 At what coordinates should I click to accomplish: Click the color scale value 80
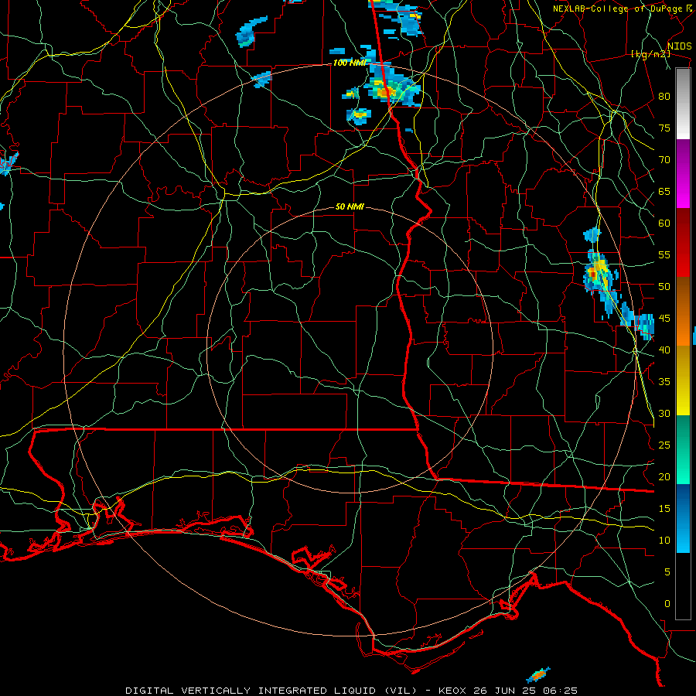click(x=664, y=97)
